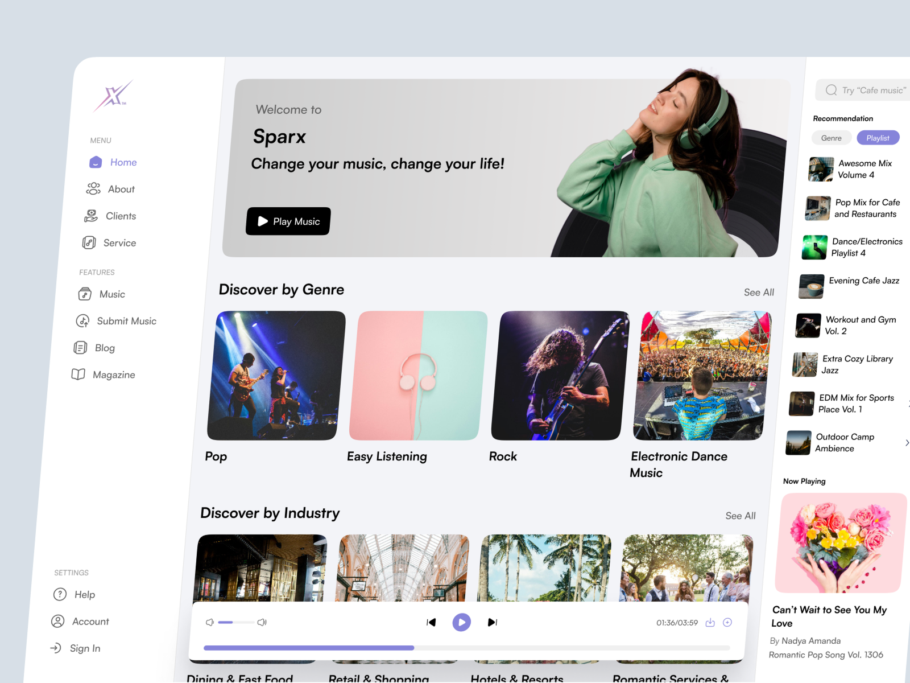Screen dimensions: 910x683
Task: Mute audio using the speaker icon
Action: point(210,622)
